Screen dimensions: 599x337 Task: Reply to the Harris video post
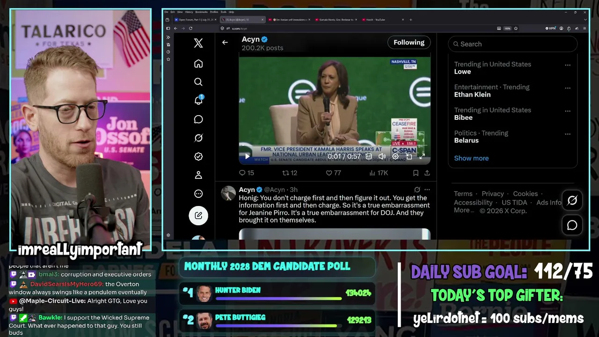point(247,173)
